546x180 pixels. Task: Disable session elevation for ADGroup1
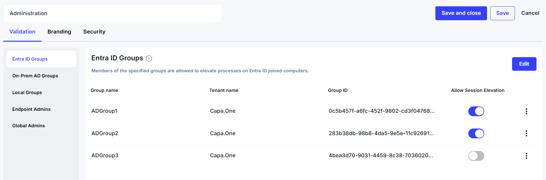pos(476,111)
